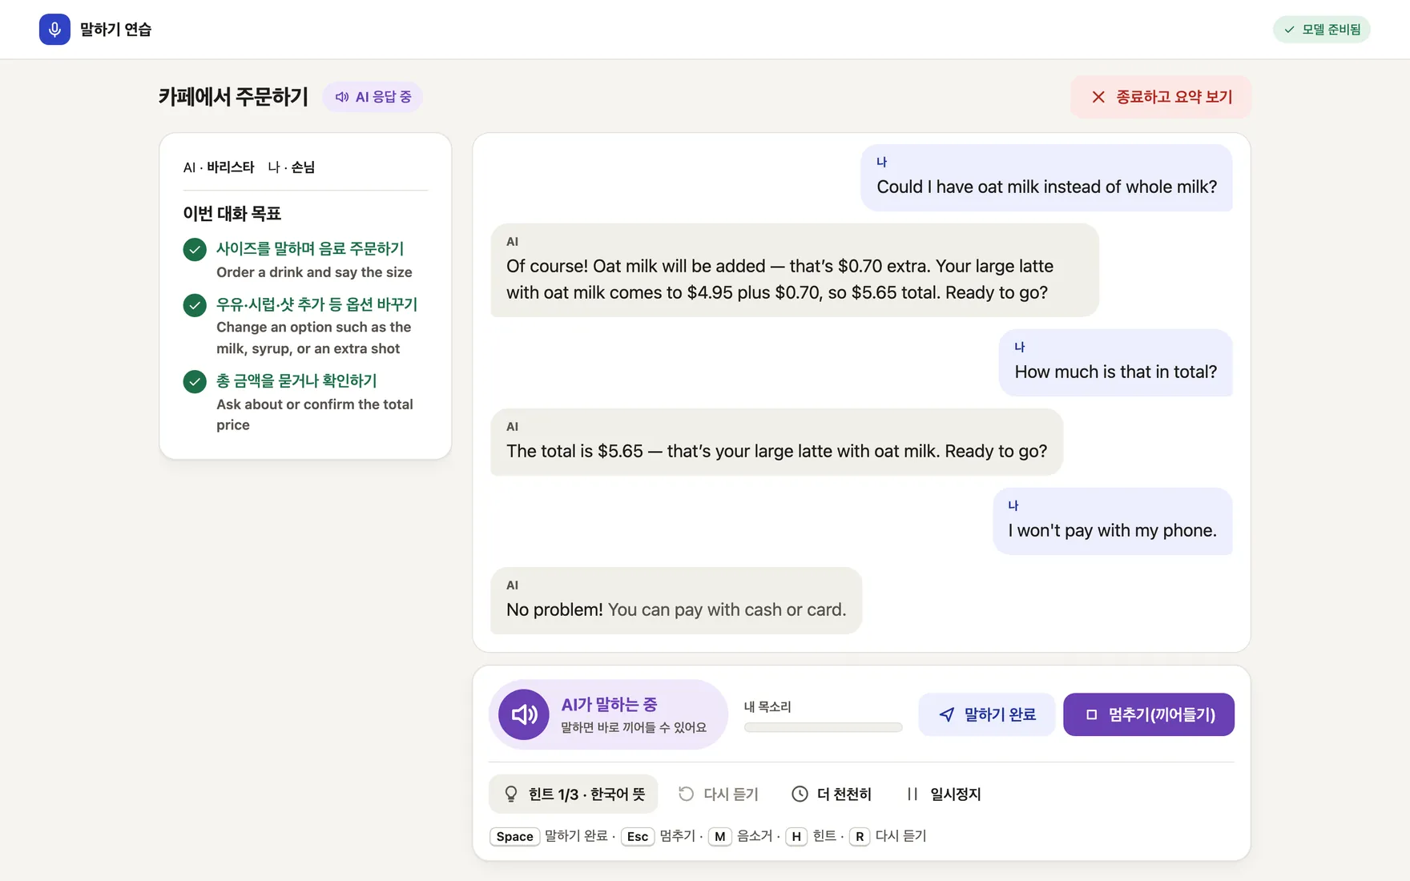Click the Esc shortcut key badge
The width and height of the screenshot is (1410, 881).
638,836
